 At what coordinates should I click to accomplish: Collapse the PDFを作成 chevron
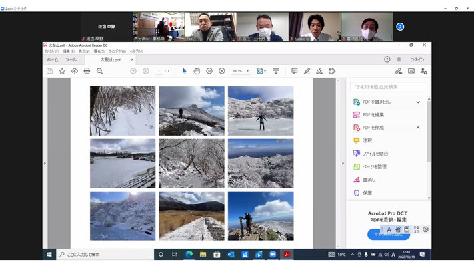[x=418, y=128]
